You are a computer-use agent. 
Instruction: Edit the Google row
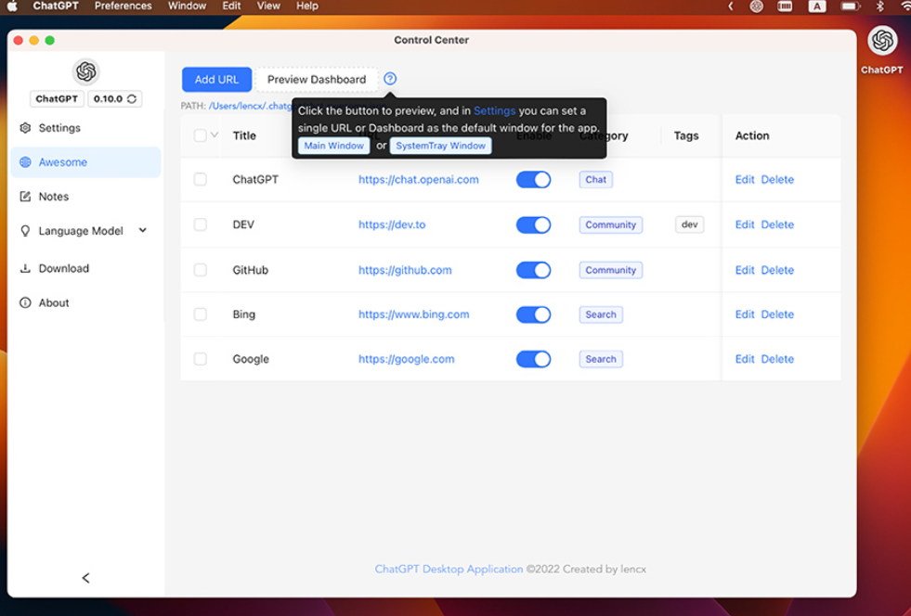pyautogui.click(x=745, y=359)
